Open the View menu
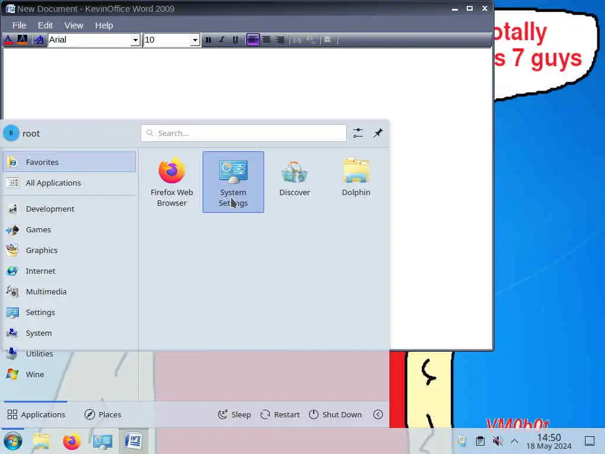The width and height of the screenshot is (605, 454). tap(74, 25)
